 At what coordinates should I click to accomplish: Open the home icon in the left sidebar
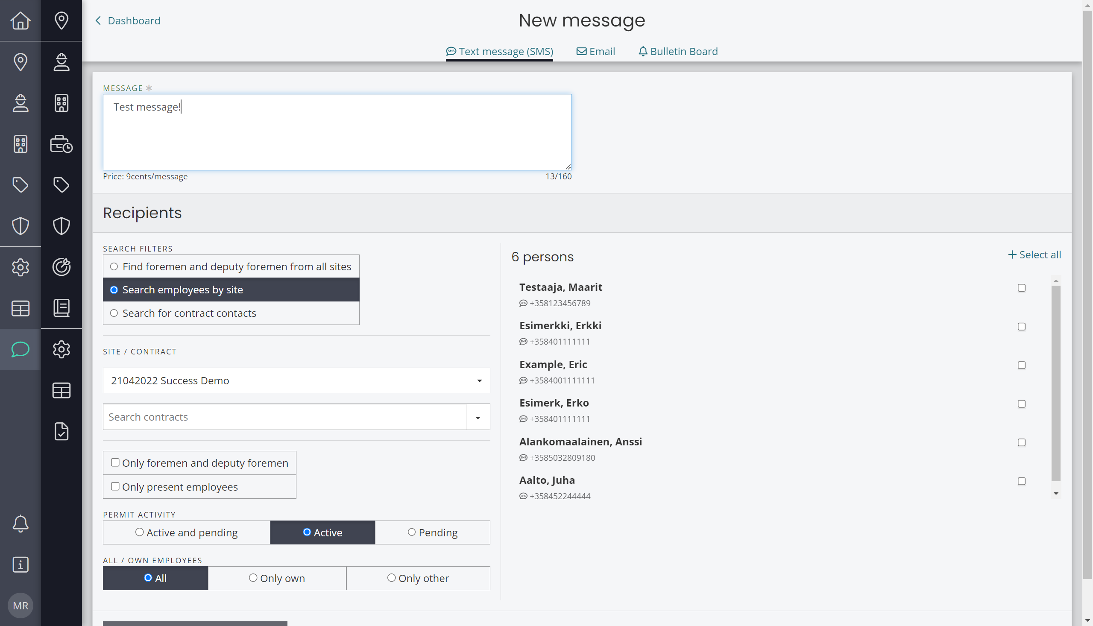pyautogui.click(x=20, y=20)
